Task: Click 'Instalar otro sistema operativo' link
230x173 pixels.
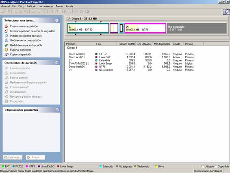Action: point(26,36)
